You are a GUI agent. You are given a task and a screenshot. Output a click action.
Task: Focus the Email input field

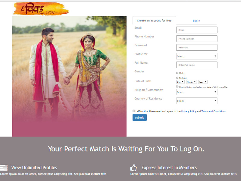coord(197,30)
